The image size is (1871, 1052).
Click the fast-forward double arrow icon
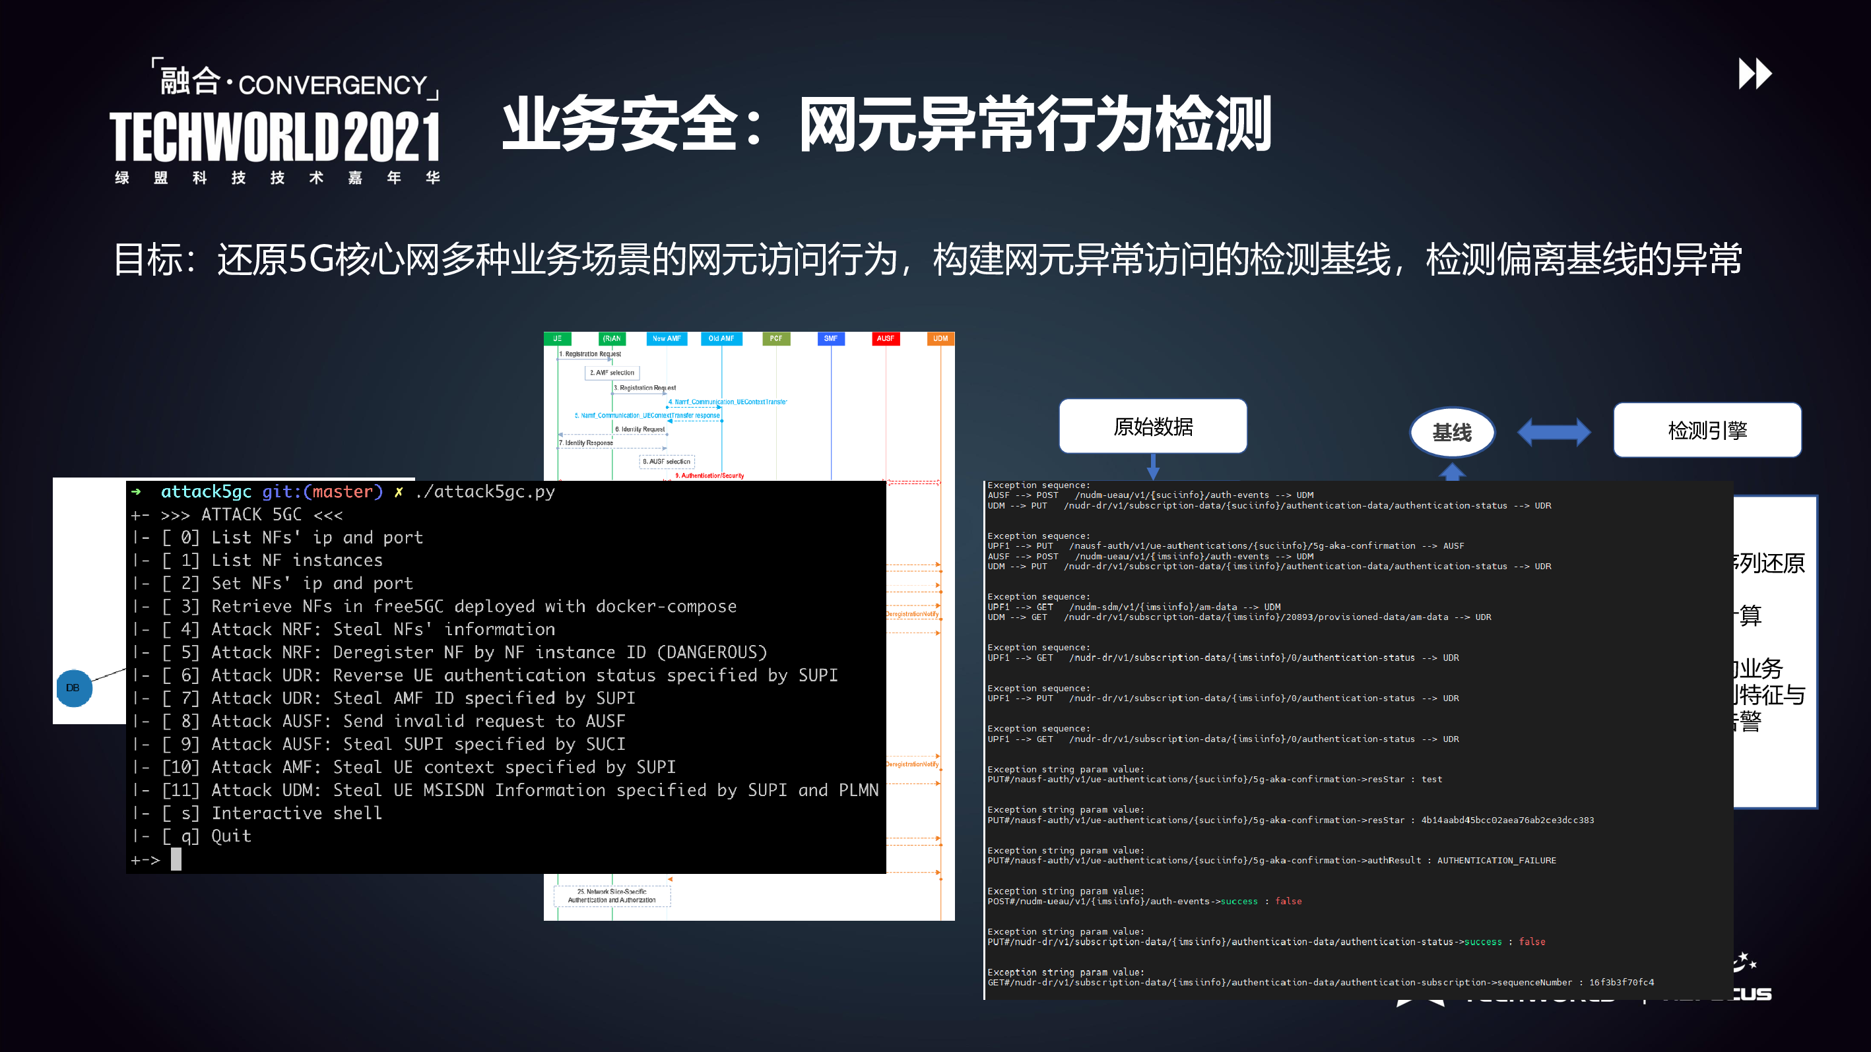pos(1755,73)
